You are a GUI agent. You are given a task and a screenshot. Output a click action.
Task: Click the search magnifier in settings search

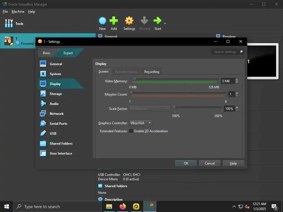click(x=241, y=52)
